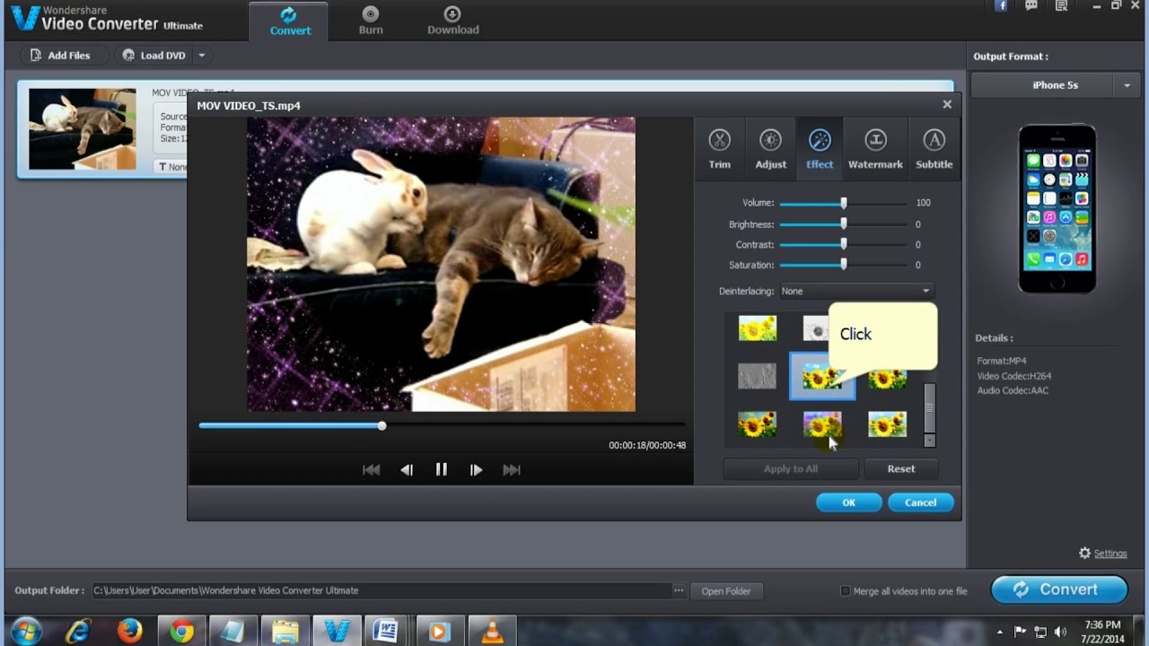The height and width of the screenshot is (646, 1149).
Task: Step to the previous frame
Action: 406,469
